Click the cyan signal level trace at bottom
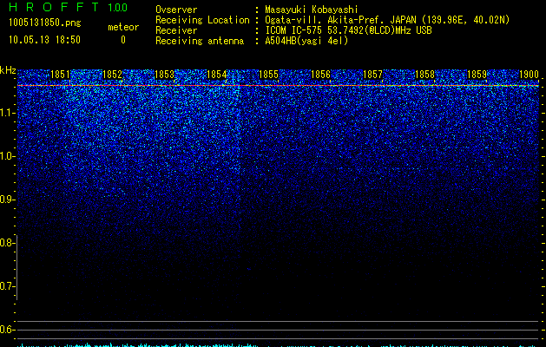Image resolution: width=546 pixels, height=347 pixels. coord(279,345)
